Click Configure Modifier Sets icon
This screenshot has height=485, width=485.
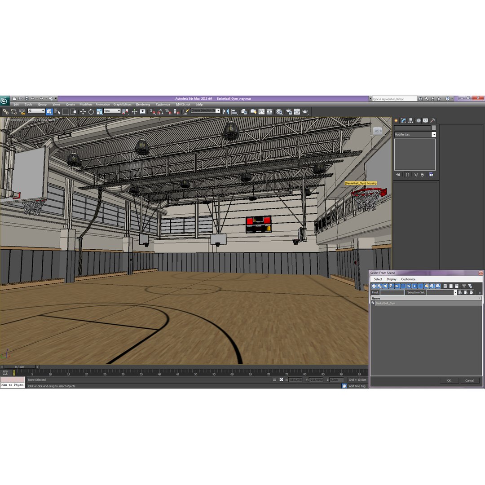[431, 175]
